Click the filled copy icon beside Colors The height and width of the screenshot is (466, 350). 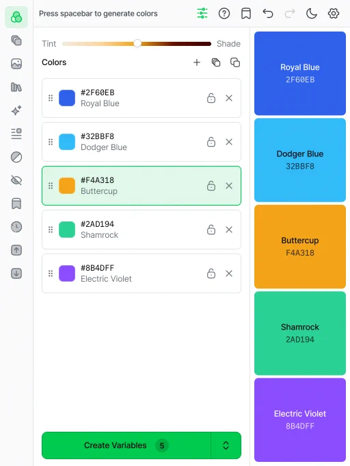[216, 62]
